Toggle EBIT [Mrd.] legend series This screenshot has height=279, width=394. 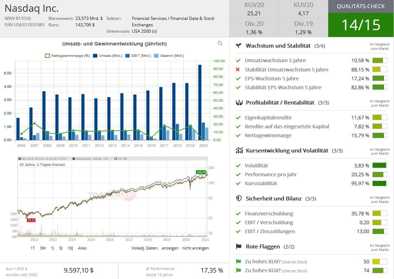pyautogui.click(x=138, y=56)
